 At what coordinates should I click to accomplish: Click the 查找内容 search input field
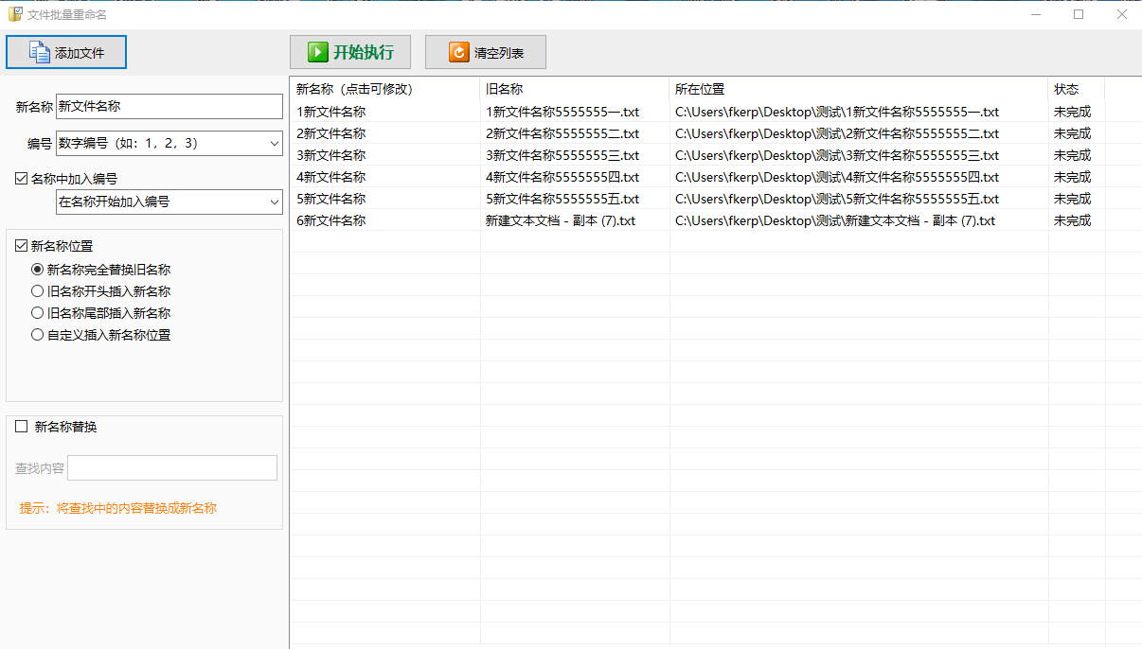[172, 468]
